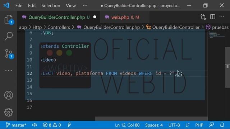Click the warnings count 0 indicator
Viewport: 230px width, 129px height.
pyautogui.click(x=57, y=125)
